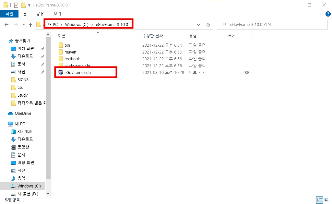Click the 3D 개체 cube icon

[x=13, y=132]
